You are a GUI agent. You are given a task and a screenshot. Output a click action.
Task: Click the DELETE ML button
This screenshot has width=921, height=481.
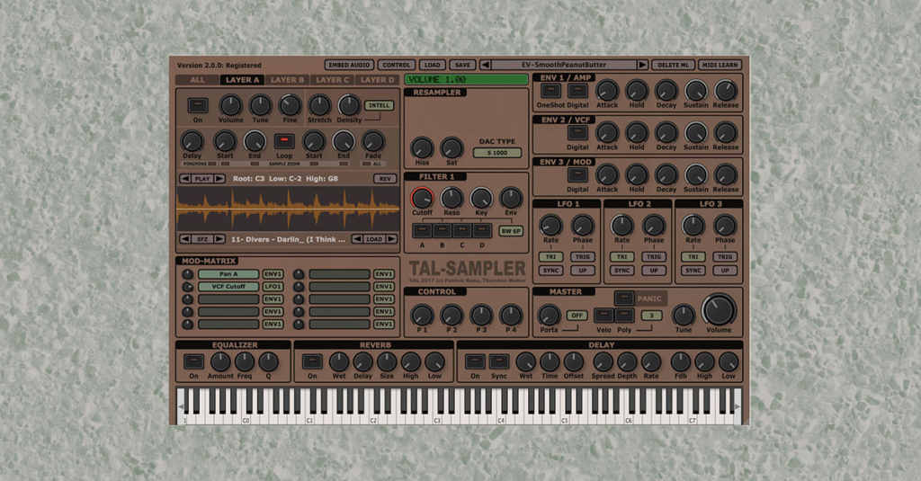click(673, 66)
